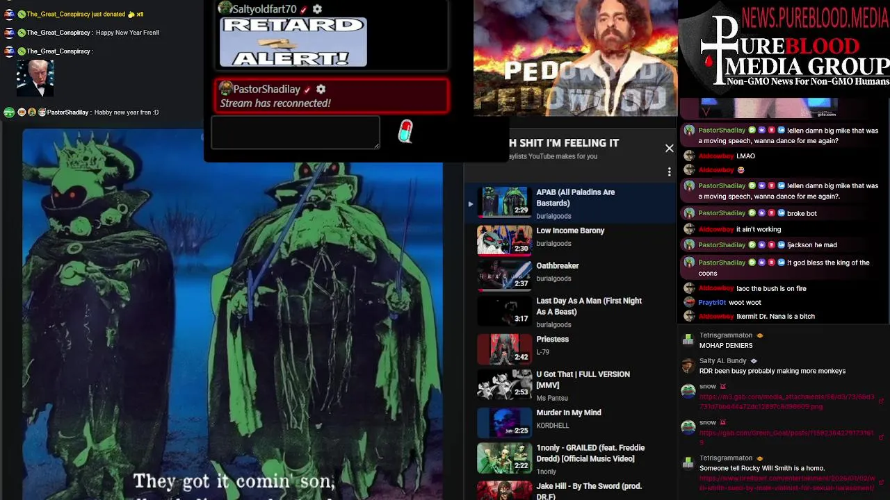Viewport: 890px width, 500px height.
Task: Click the Praytri0t username in chat
Action: 712,303
